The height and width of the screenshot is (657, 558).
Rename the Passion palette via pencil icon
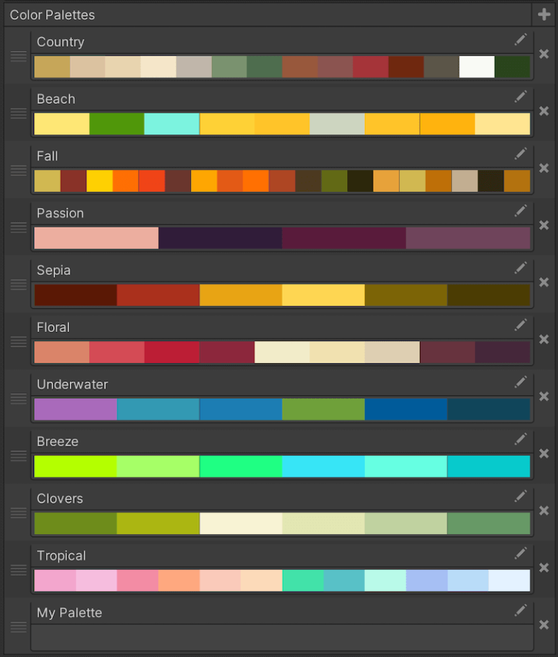click(x=520, y=211)
